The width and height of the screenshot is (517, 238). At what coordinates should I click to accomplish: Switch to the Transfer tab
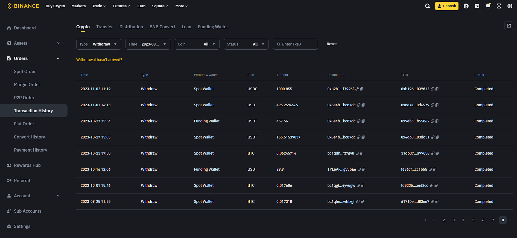(104, 27)
